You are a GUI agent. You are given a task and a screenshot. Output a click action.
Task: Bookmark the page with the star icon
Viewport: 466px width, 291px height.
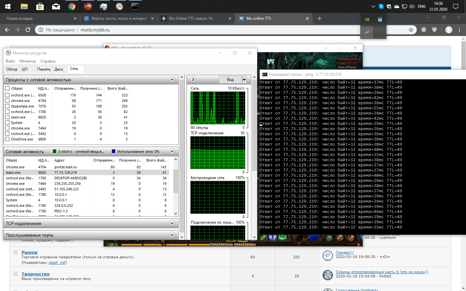411,30
